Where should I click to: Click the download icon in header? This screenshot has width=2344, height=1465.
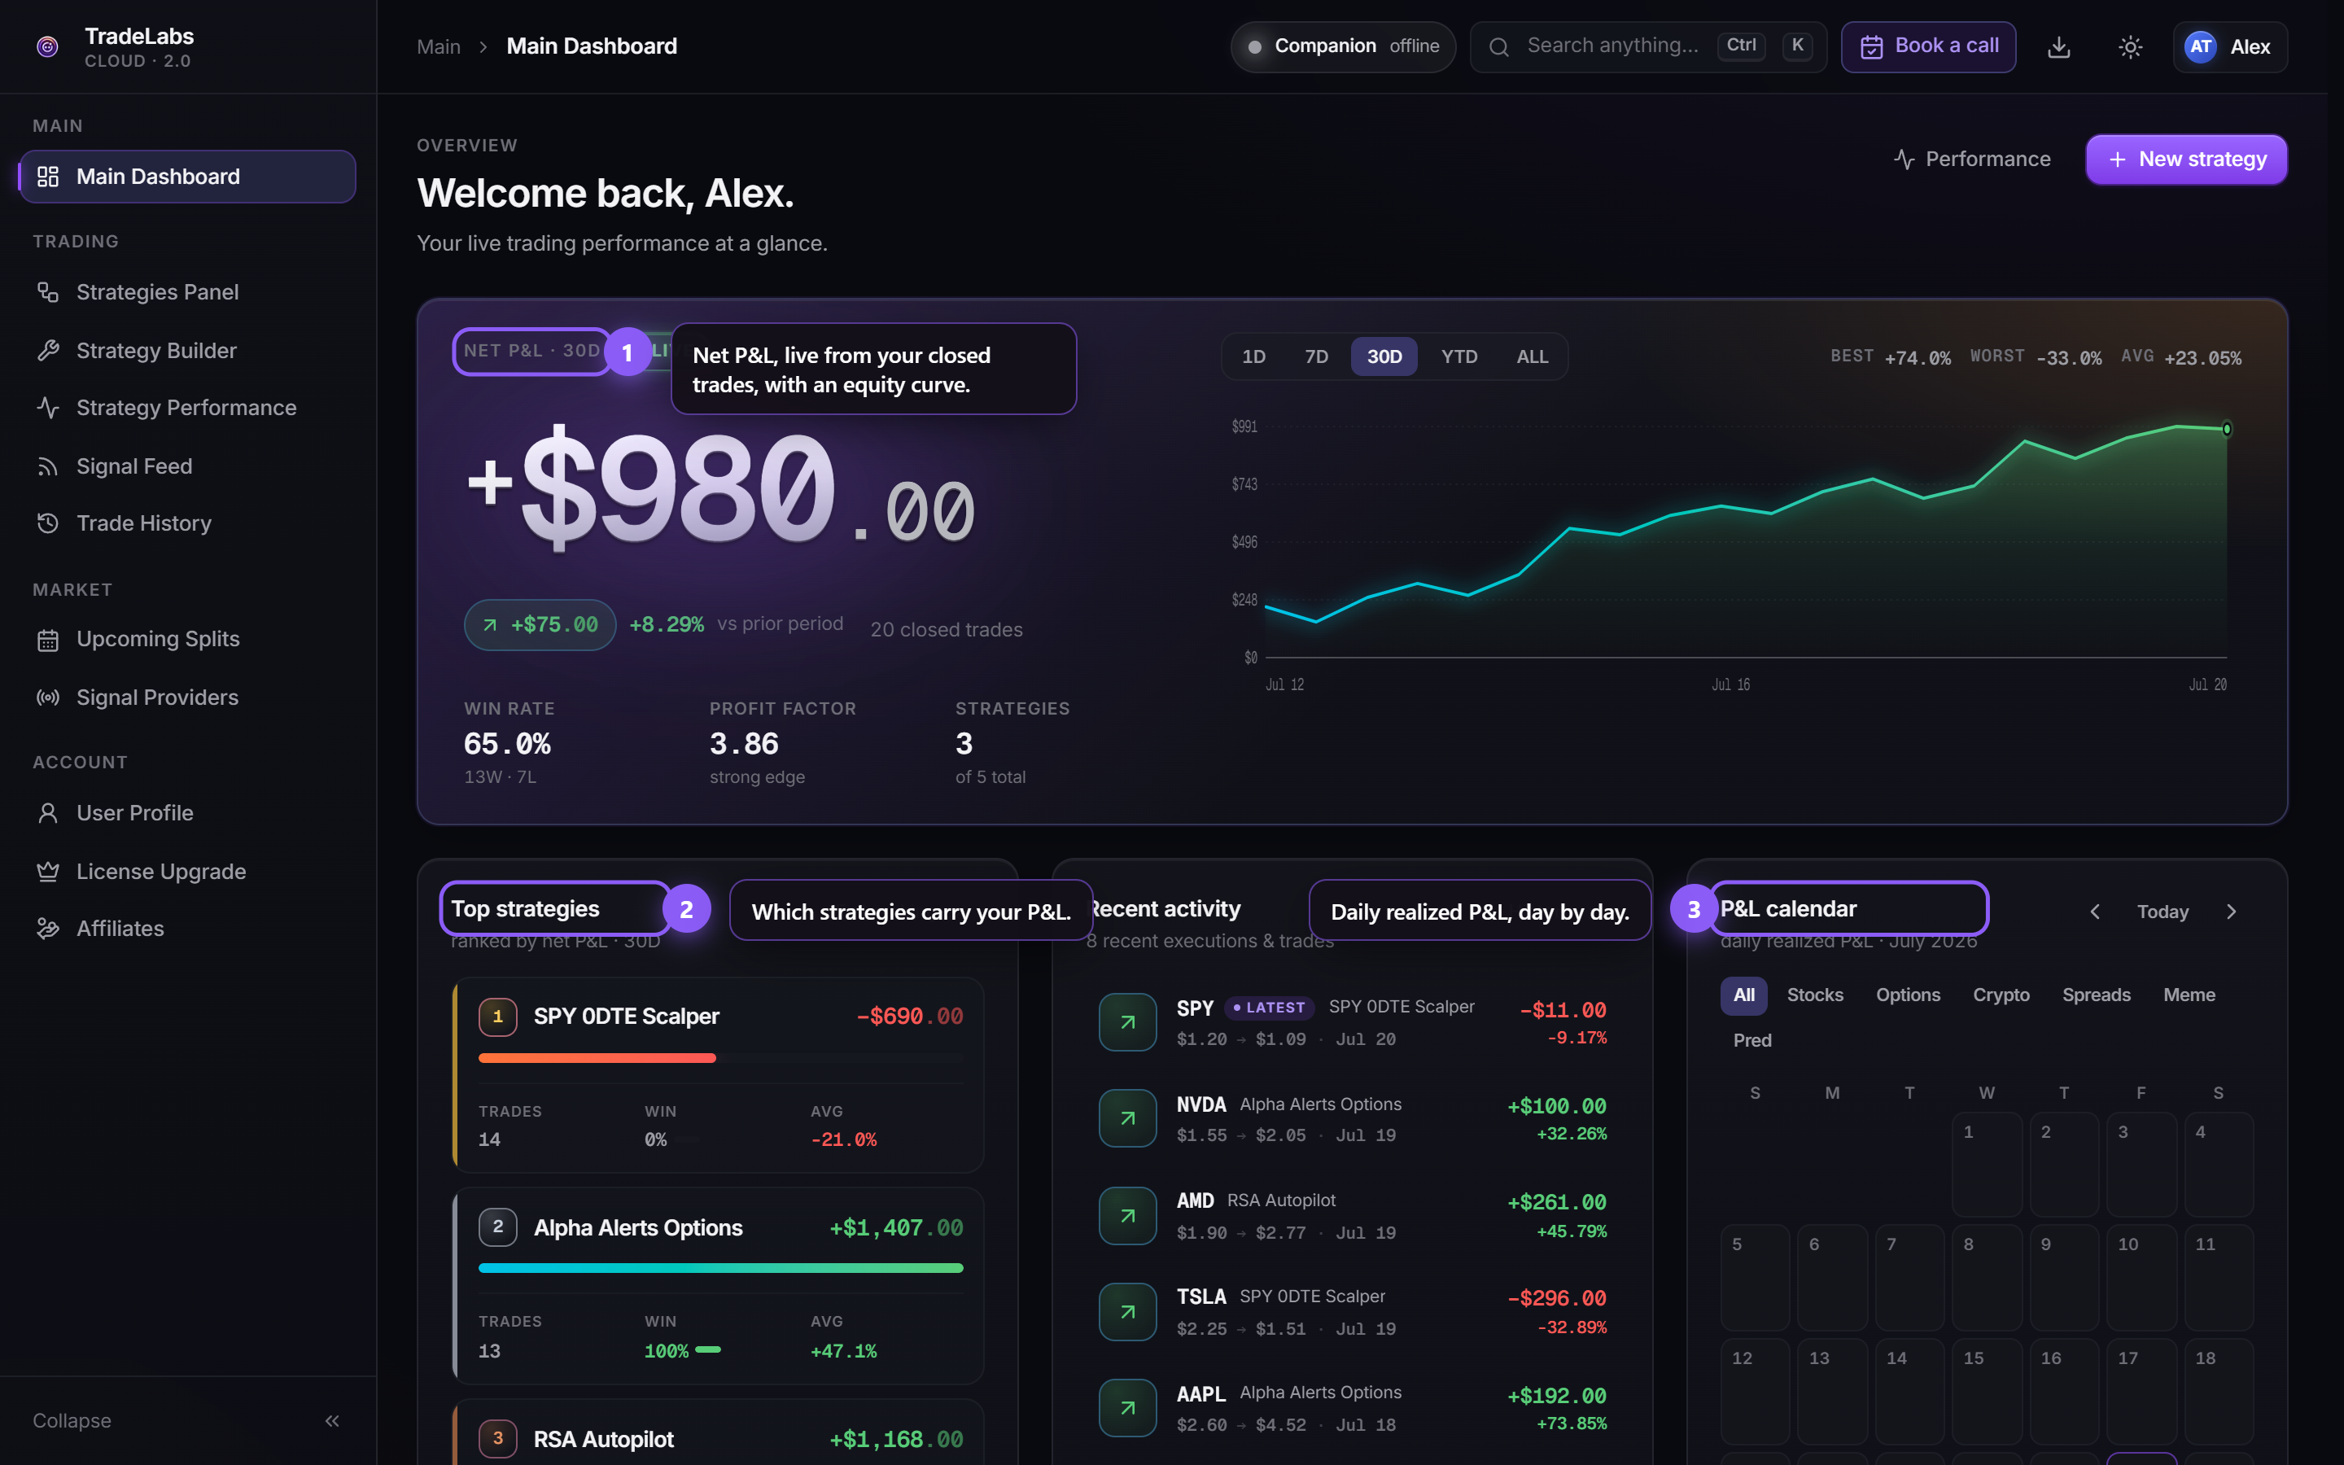[x=2059, y=46]
